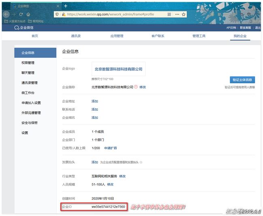Reload the page with the refresh icon
Image resolution: width=263 pixels, height=216 pixels.
coord(21,15)
